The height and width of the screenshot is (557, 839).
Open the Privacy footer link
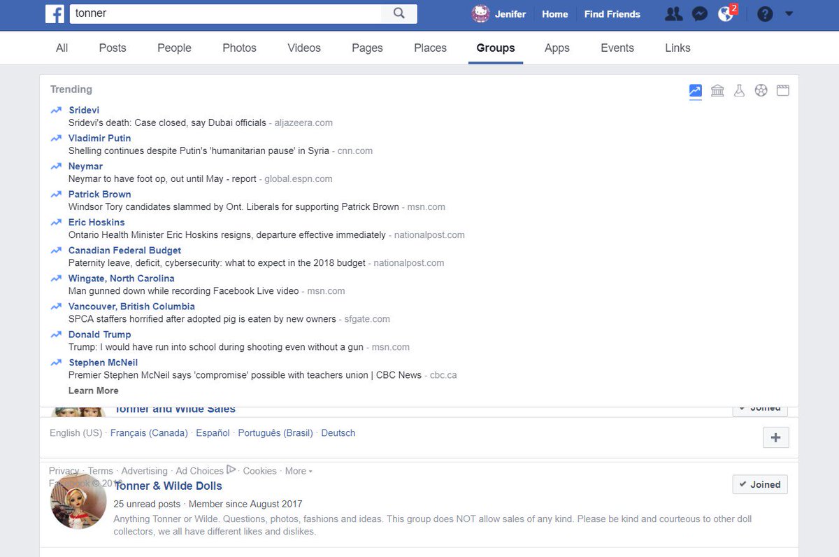tap(64, 471)
